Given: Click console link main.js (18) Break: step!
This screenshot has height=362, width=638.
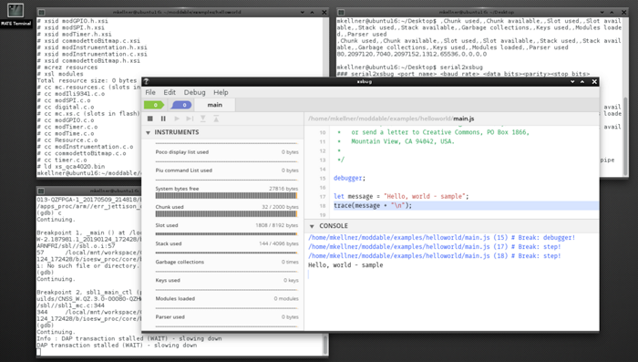Looking at the screenshot, I should coord(434,256).
